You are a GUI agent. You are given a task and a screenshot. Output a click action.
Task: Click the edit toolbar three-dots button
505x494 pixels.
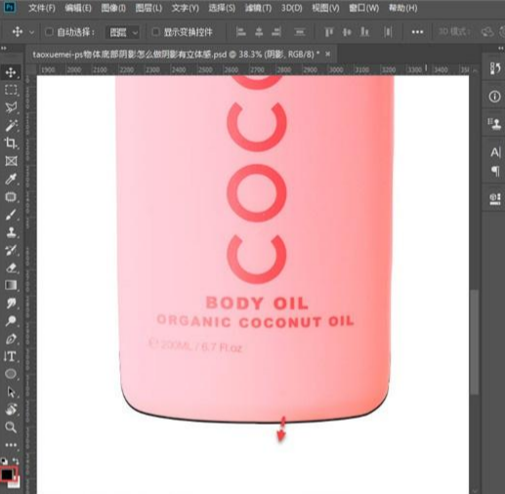(11, 444)
